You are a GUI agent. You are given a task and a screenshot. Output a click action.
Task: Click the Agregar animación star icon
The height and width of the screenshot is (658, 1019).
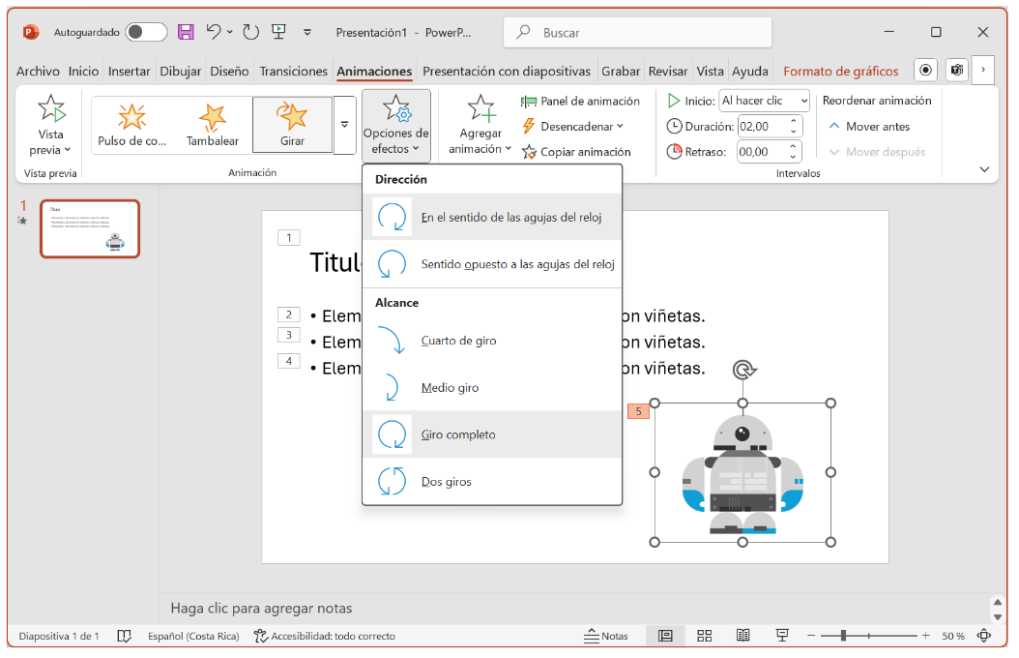(x=480, y=109)
